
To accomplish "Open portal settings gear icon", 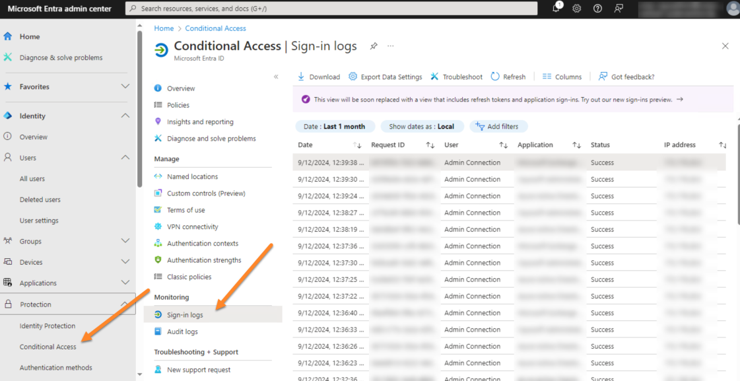I will pyautogui.click(x=577, y=9).
